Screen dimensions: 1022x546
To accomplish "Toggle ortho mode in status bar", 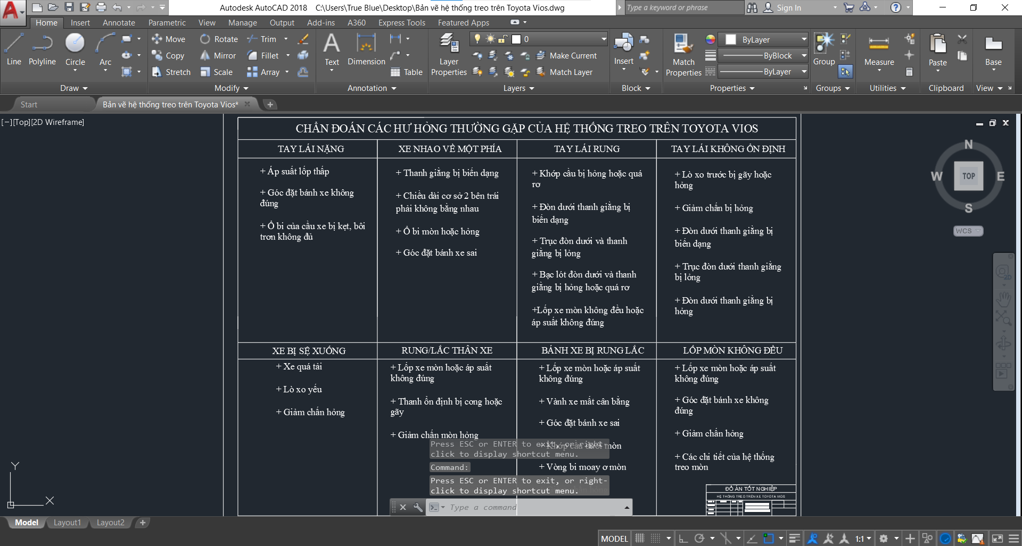I will [x=683, y=539].
